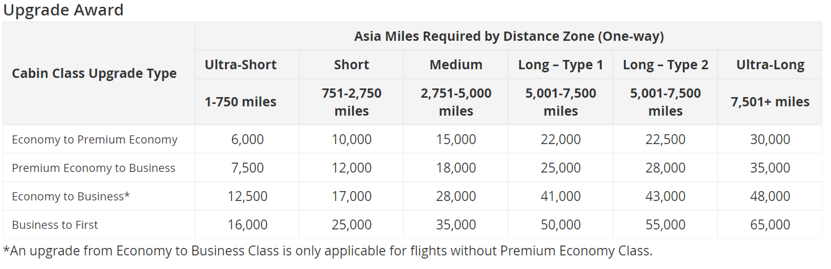831x269 pixels.
Task: Select the 22,500 miles value
Action: pyautogui.click(x=666, y=140)
